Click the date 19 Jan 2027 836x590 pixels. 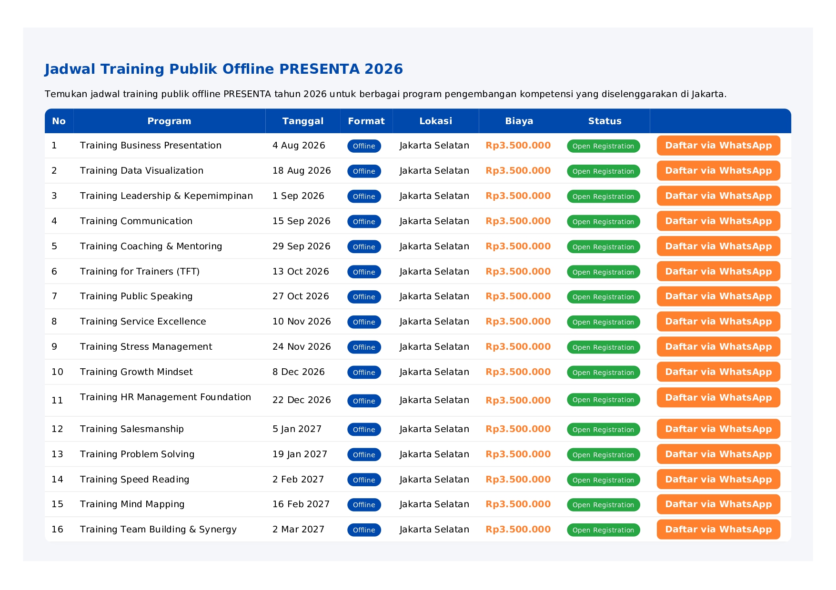[300, 454]
